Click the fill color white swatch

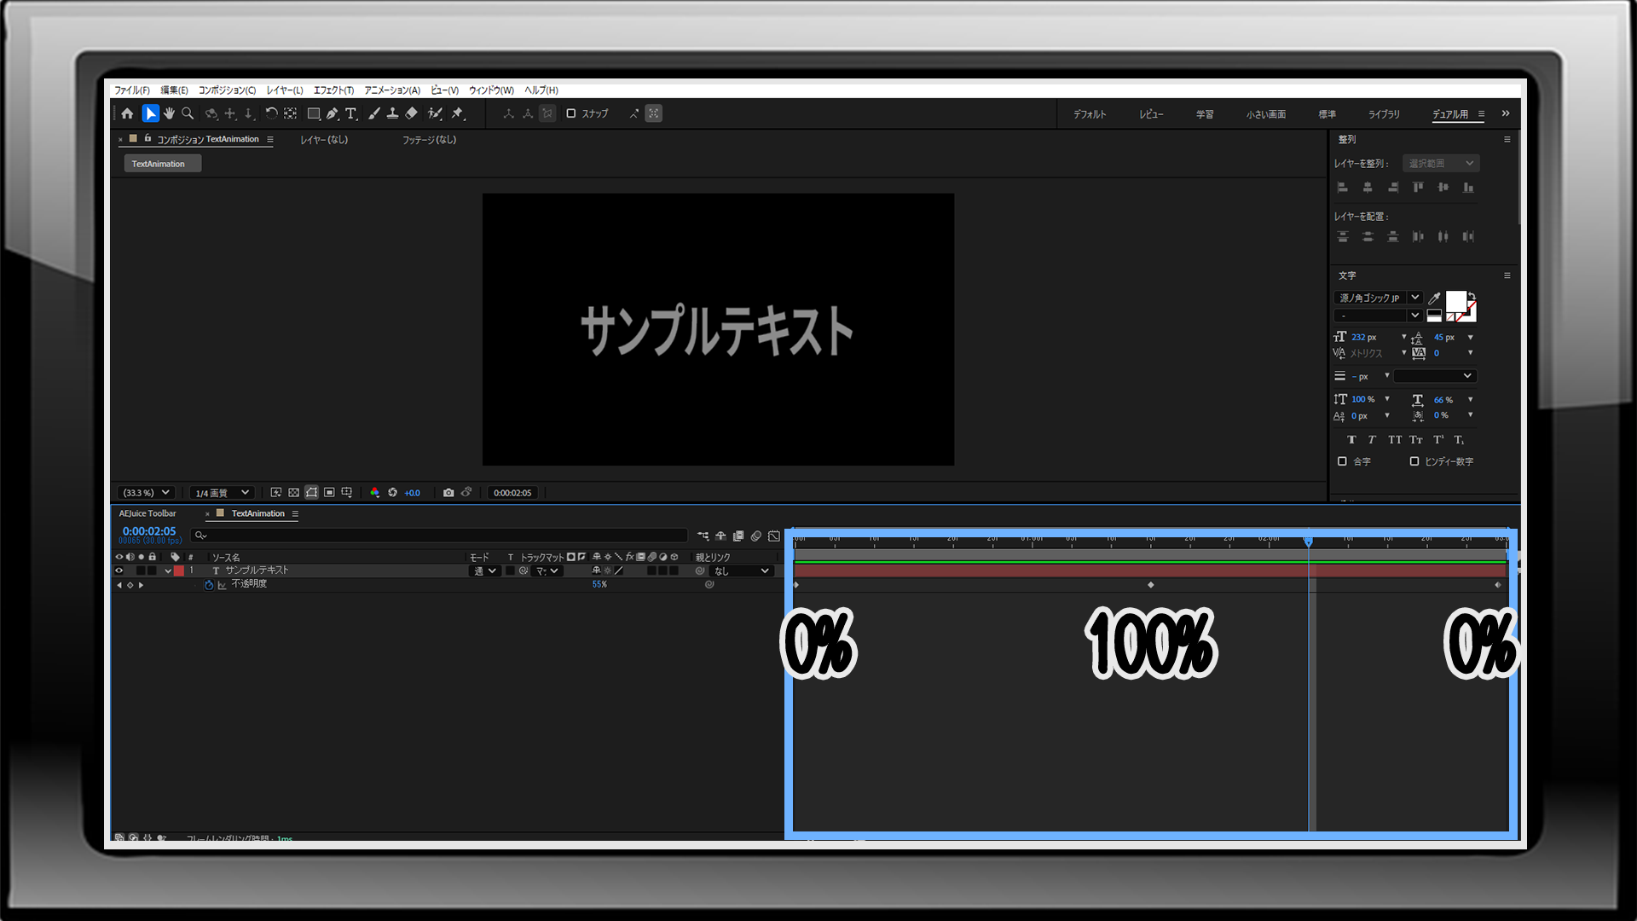tap(1455, 300)
